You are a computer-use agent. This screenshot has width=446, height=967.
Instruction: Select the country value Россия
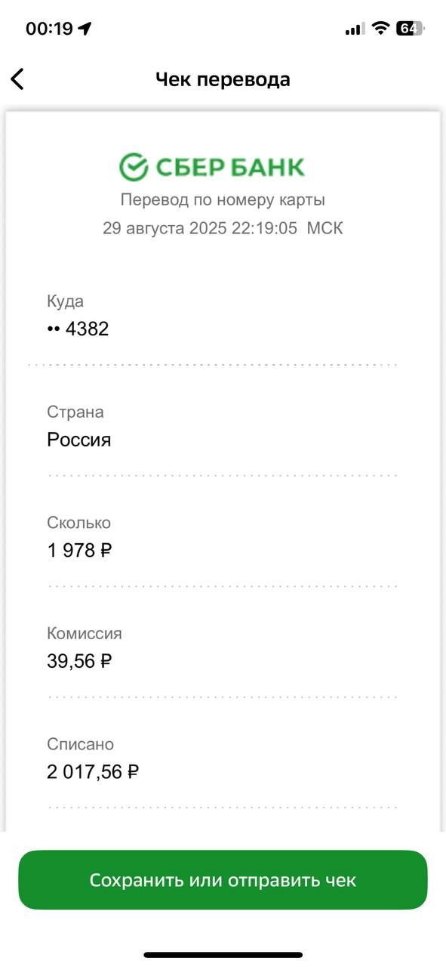(78, 440)
